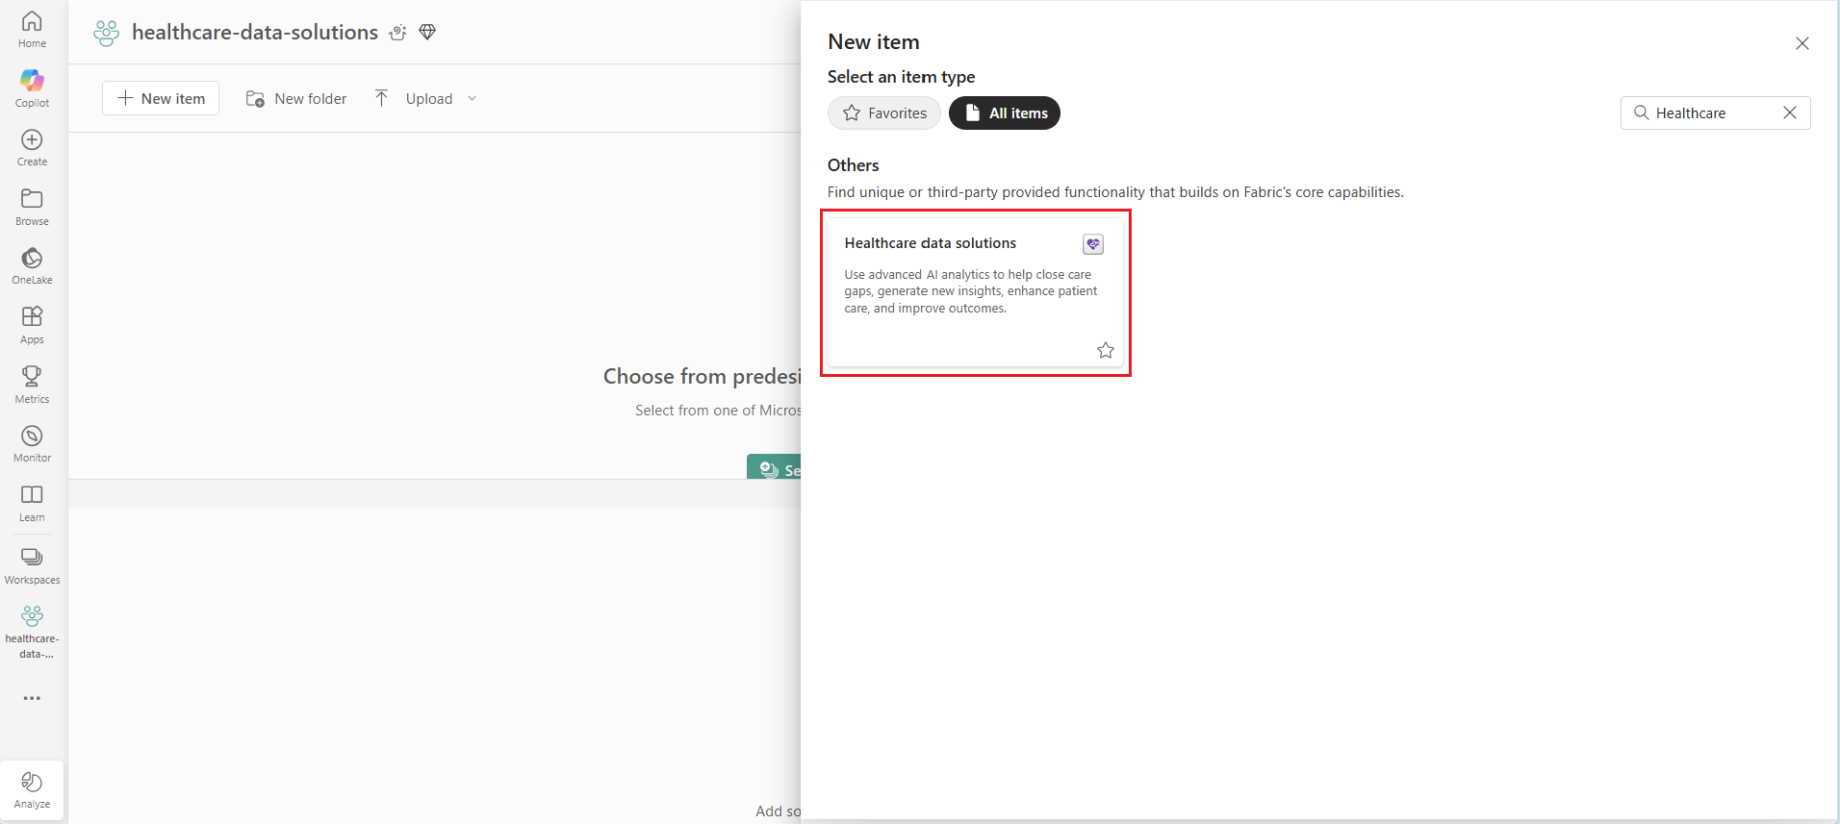
Task: Expand the Upload dropdown
Action: coord(472,99)
